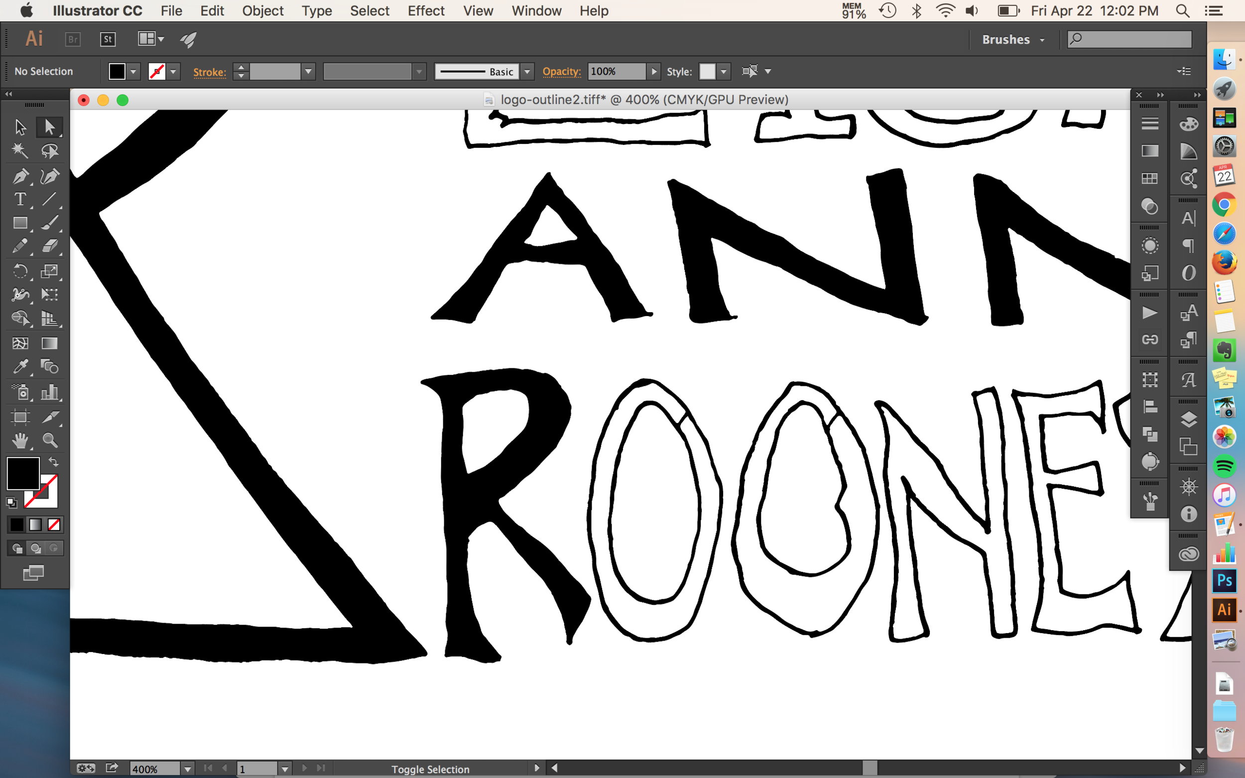Image resolution: width=1245 pixels, height=778 pixels.
Task: Select the Artboard tool
Action: [20, 416]
